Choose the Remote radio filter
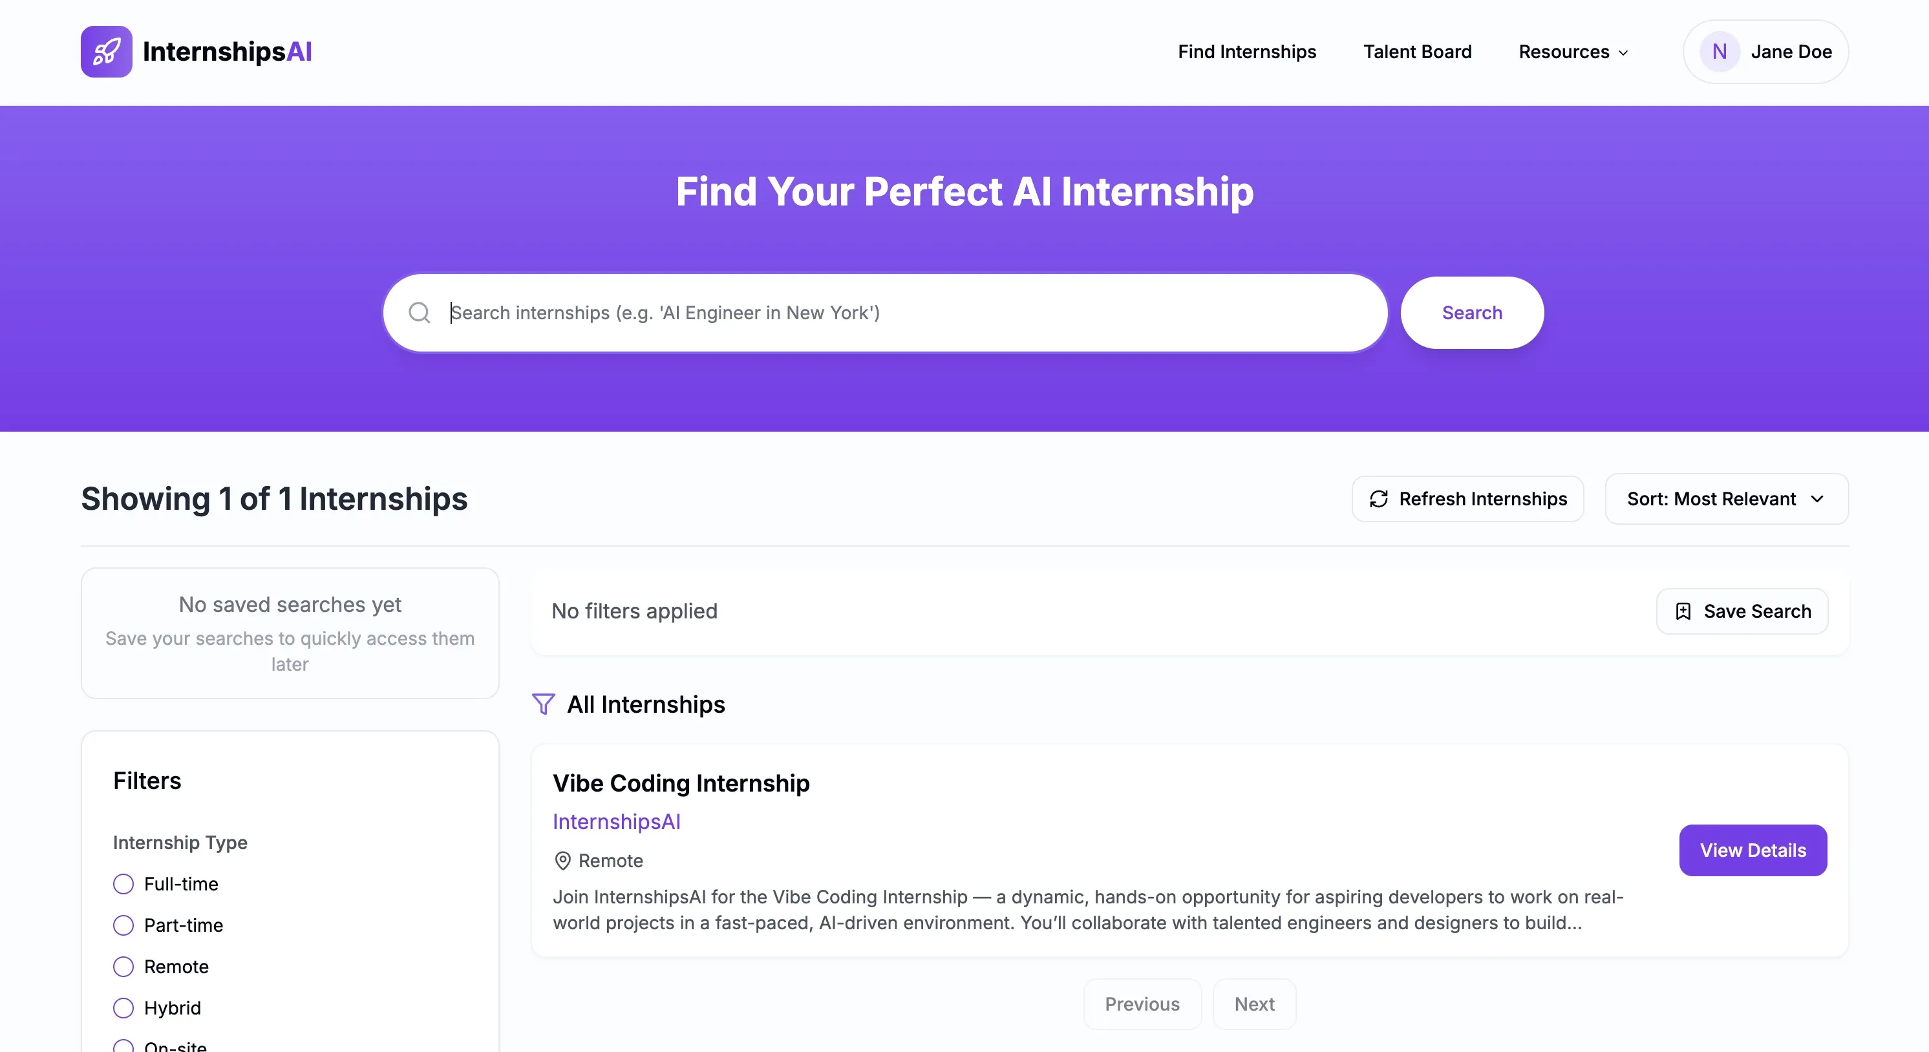The height and width of the screenshot is (1052, 1929). (x=123, y=967)
